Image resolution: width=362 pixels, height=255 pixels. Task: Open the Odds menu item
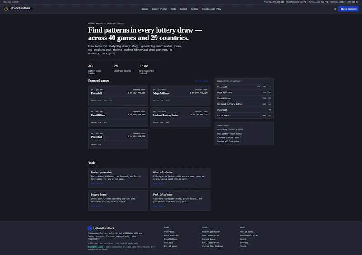[x=174, y=9]
